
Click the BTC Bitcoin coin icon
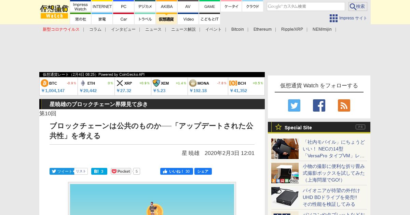coord(44,83)
